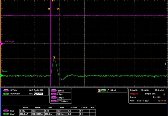Click the C3 channel badge beside 1.0V/div
The height and width of the screenshot is (116, 168).
6,90
